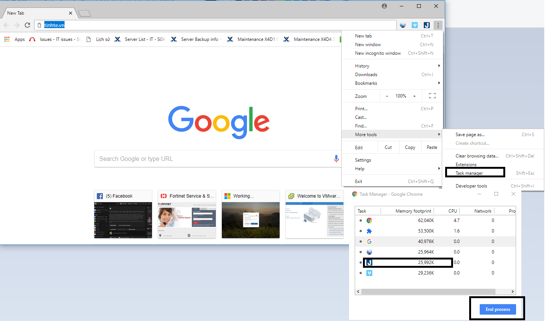Click the Copy button in Edit row
Image resolution: width=545 pixels, height=324 pixels.
click(410, 147)
